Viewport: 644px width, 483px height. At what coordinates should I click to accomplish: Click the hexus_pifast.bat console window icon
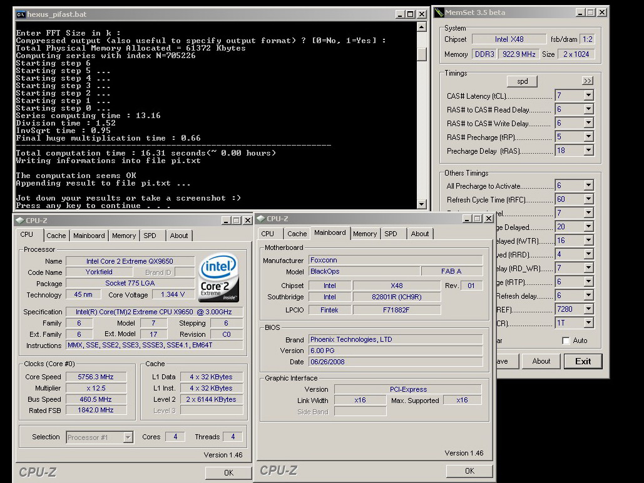point(21,14)
